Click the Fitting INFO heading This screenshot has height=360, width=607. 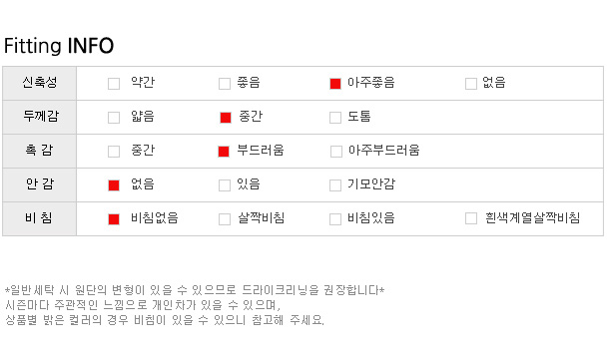click(59, 46)
